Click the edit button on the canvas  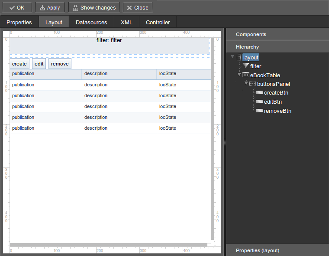coord(39,64)
